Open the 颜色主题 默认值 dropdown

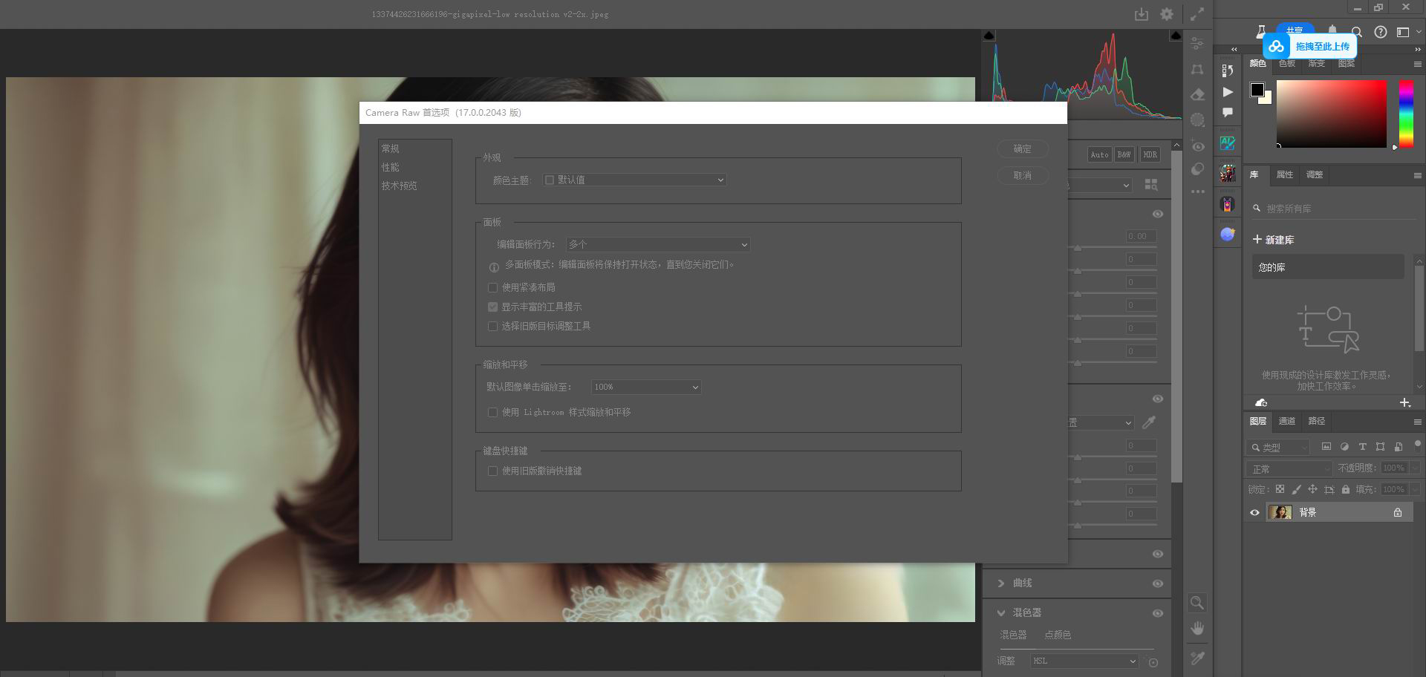click(x=634, y=180)
